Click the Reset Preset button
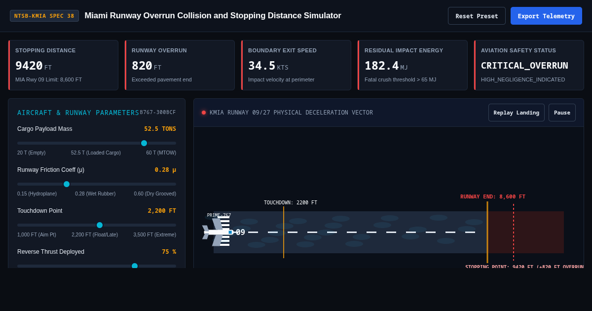The height and width of the screenshot is (311, 592). 477,16
